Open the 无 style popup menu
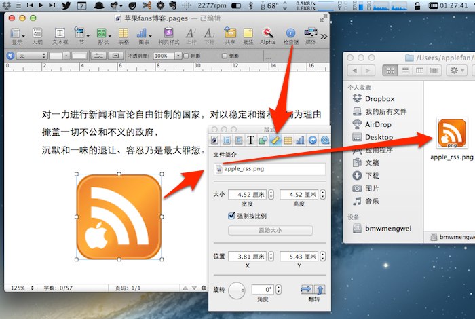 pyautogui.click(x=32, y=56)
